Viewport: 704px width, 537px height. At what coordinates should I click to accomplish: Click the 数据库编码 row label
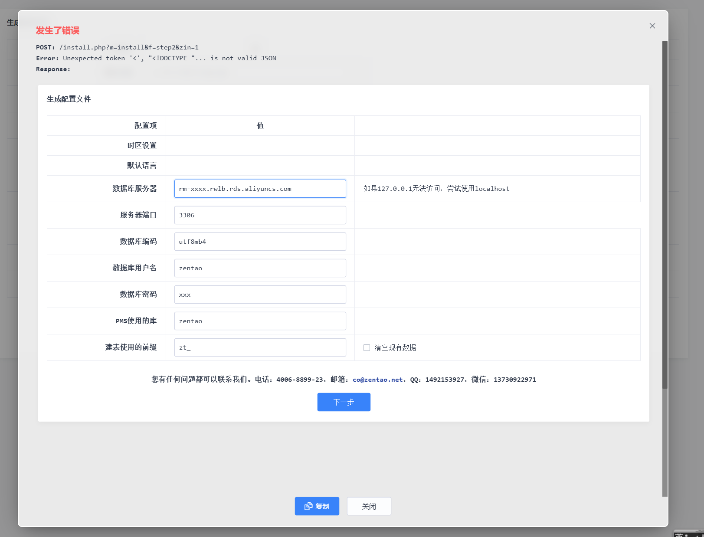pos(138,242)
